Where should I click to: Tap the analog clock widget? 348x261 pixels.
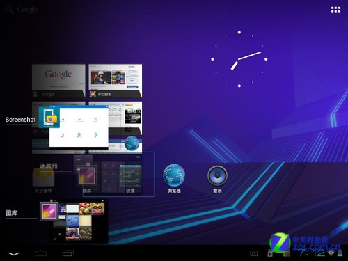239,59
